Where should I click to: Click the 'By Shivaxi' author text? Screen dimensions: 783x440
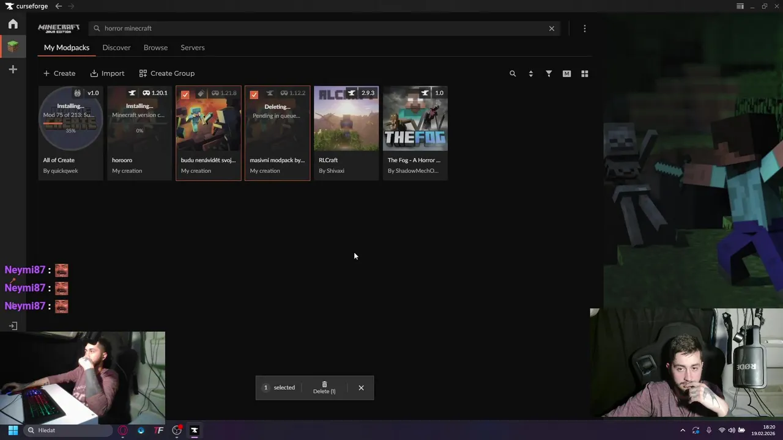click(332, 171)
